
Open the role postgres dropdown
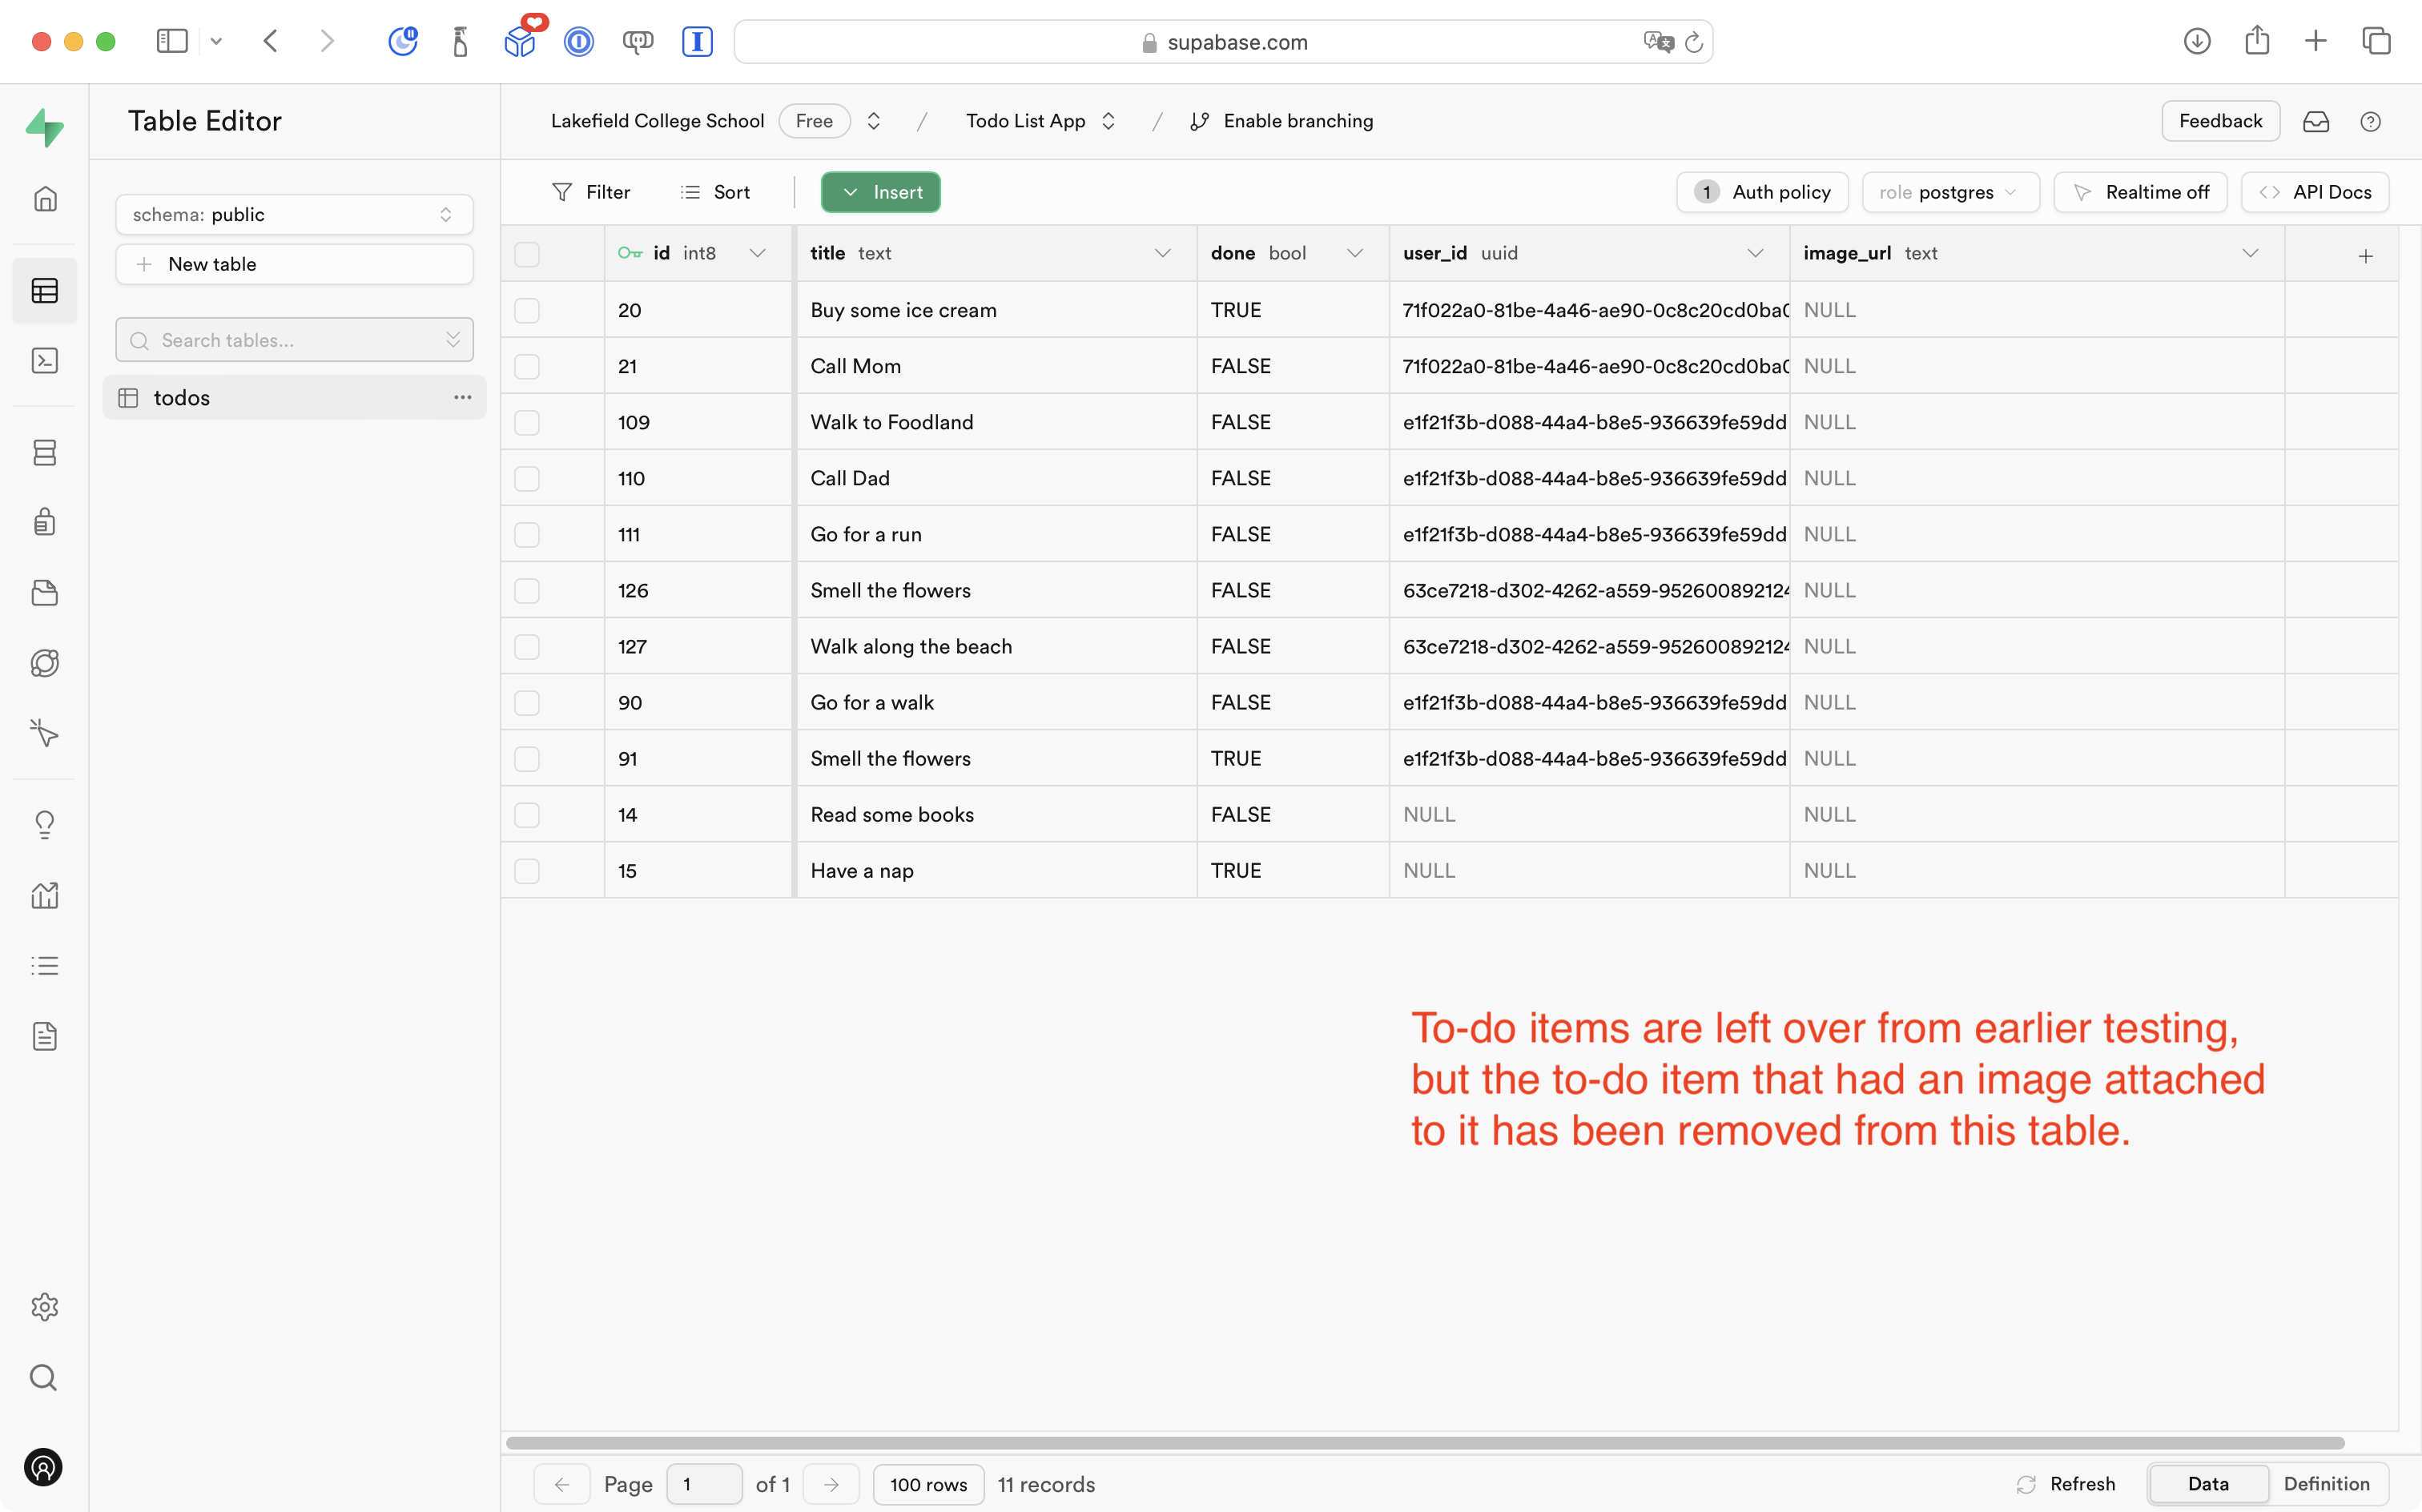[1949, 192]
